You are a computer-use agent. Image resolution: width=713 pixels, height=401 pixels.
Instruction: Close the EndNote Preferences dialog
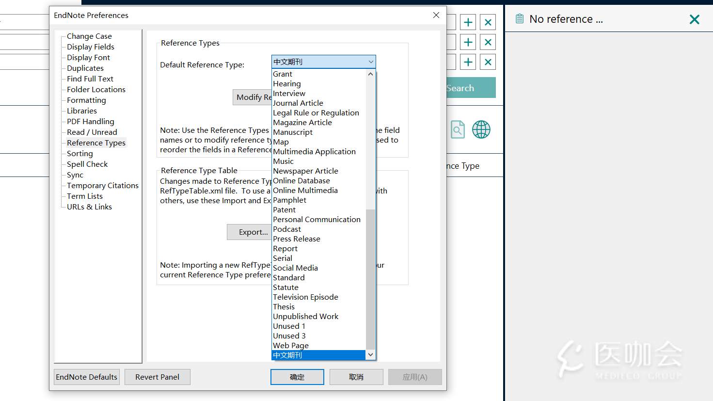point(436,15)
